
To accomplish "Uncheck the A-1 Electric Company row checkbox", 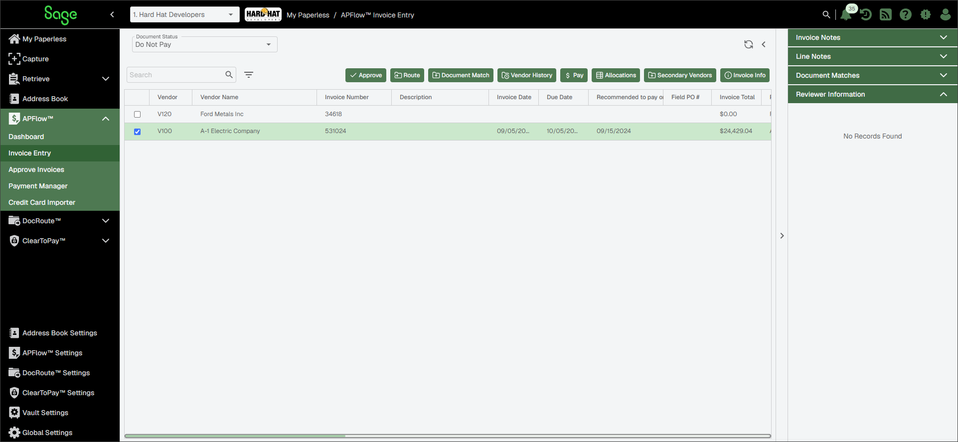I will 137,132.
